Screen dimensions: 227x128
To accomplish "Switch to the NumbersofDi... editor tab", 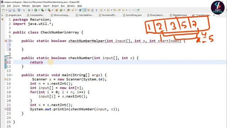I will click(x=107, y=15).
